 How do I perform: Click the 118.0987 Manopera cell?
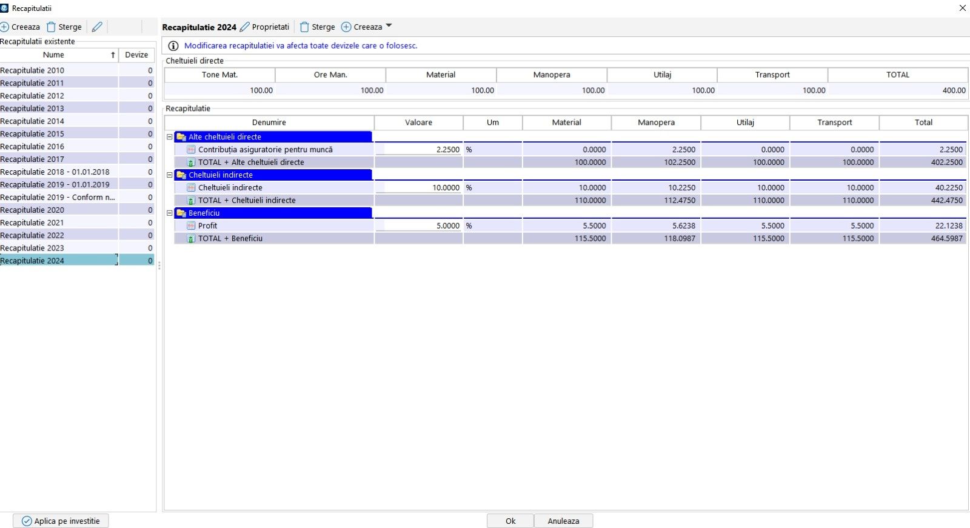click(x=656, y=239)
